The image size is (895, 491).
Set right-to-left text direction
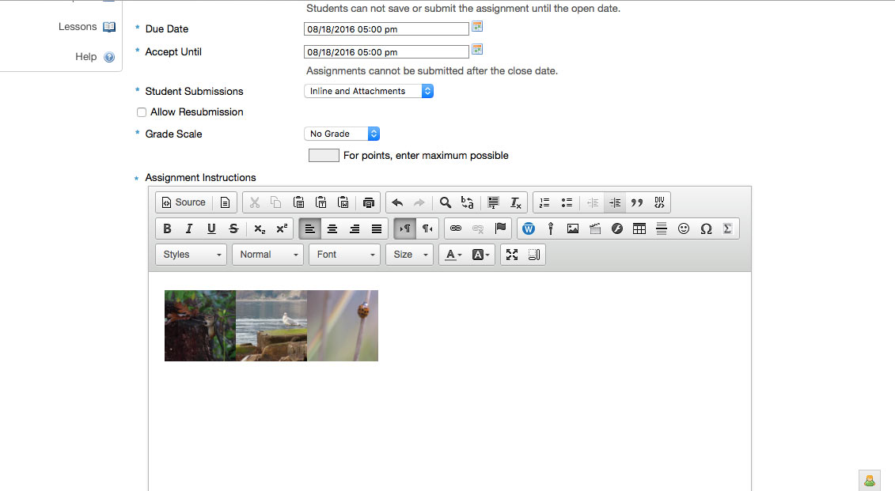tap(427, 229)
